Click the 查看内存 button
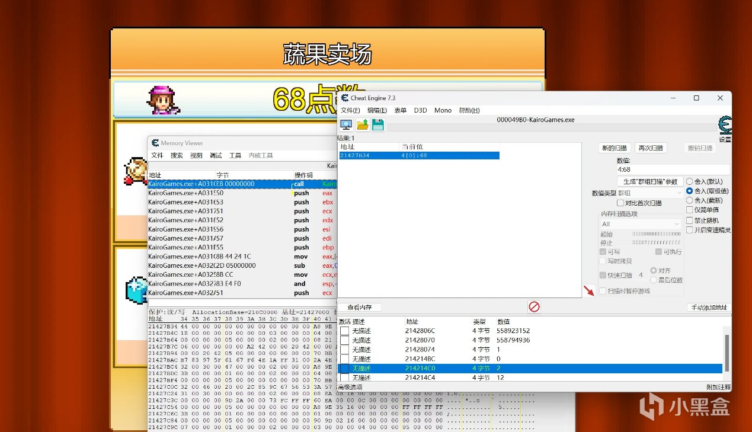 coord(360,308)
